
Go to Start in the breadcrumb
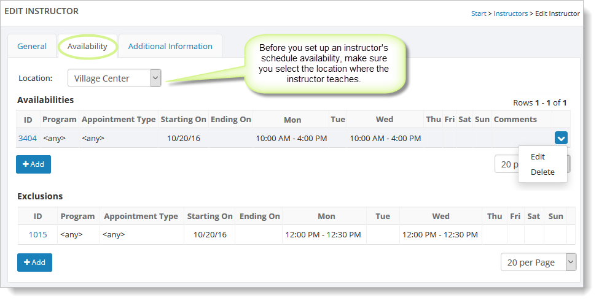pos(479,13)
